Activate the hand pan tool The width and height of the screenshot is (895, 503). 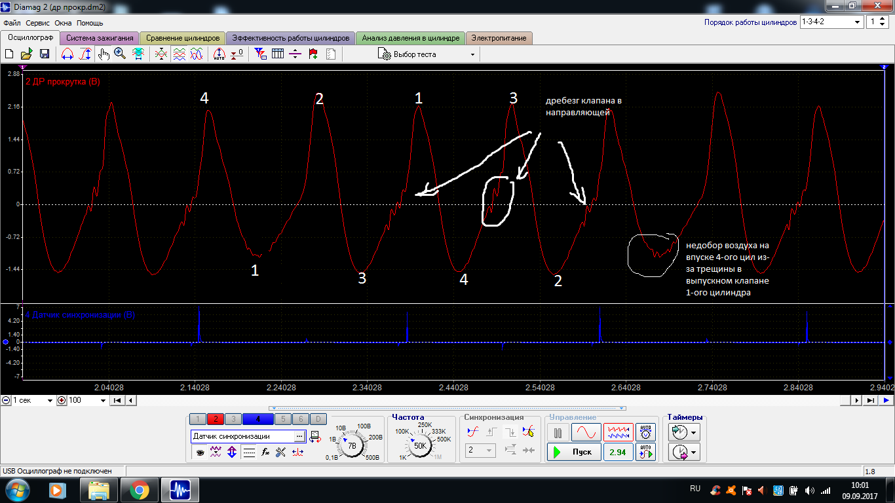tap(104, 54)
